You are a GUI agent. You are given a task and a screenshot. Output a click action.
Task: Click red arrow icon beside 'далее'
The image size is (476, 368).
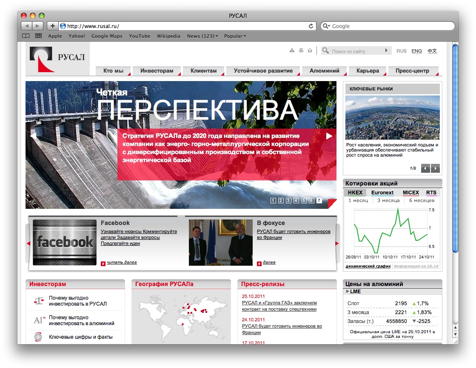coord(259,264)
